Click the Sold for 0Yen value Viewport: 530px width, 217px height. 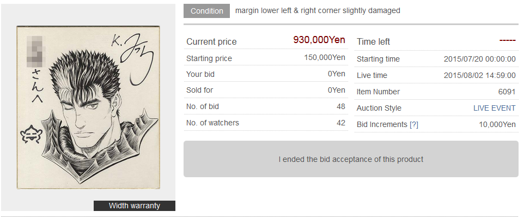[x=336, y=90]
